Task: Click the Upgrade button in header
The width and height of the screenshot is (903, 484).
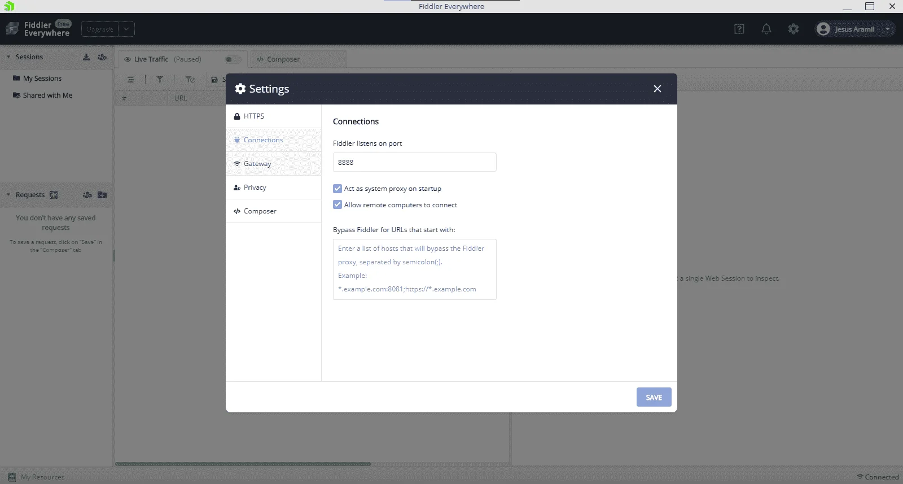Action: [x=100, y=29]
